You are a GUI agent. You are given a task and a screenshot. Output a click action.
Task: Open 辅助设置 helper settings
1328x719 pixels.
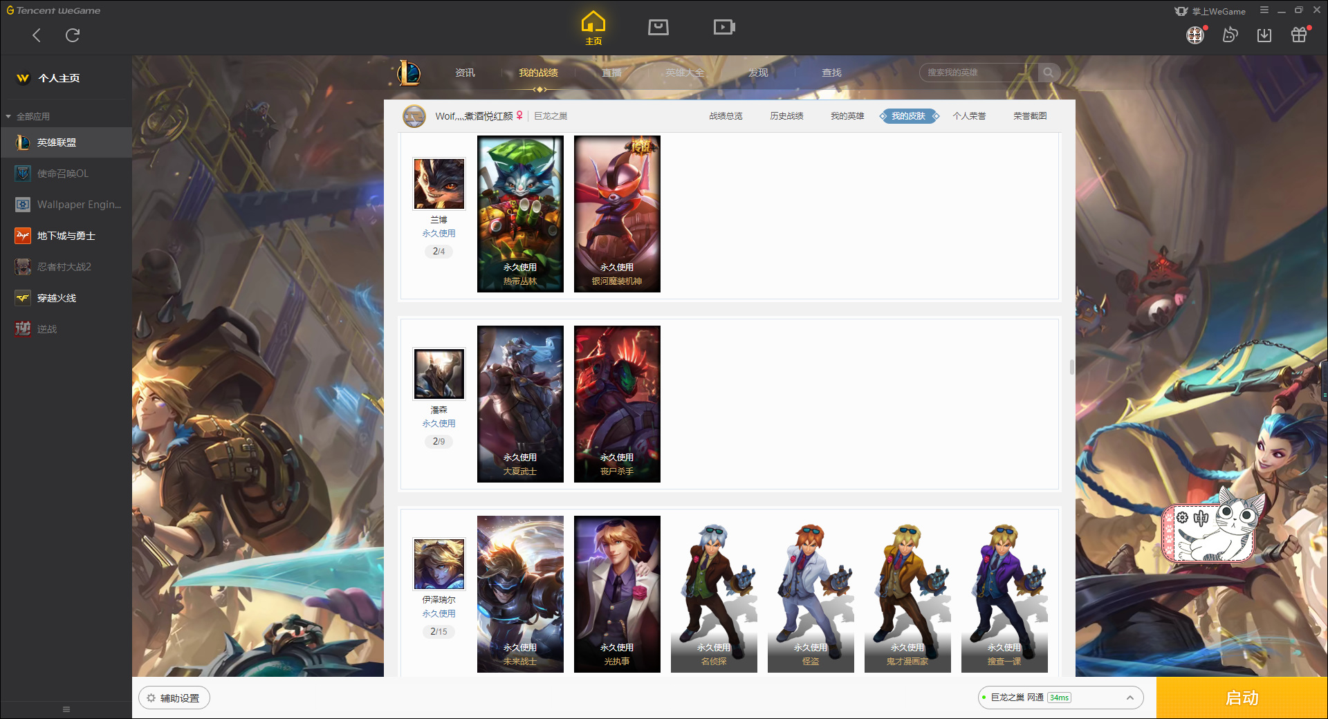coord(174,698)
